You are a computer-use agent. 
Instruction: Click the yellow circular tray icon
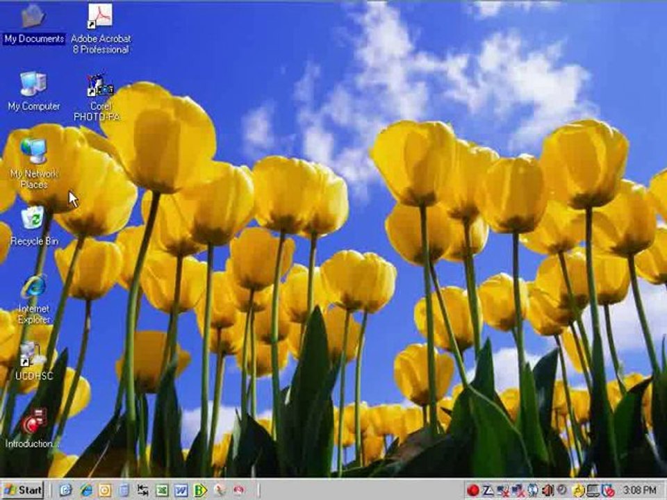coord(577,491)
